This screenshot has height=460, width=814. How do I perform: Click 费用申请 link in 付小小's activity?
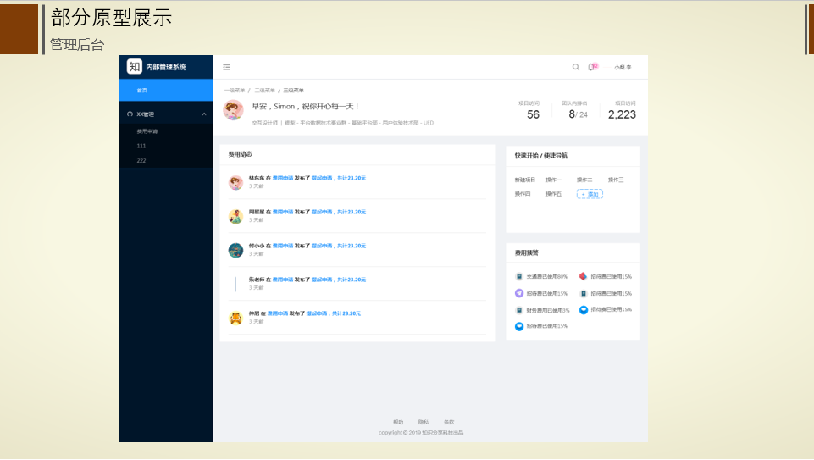[x=283, y=246]
